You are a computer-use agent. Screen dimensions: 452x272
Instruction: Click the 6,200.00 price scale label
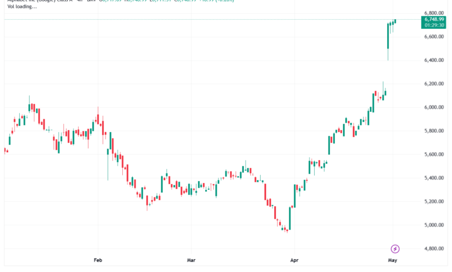click(434, 84)
